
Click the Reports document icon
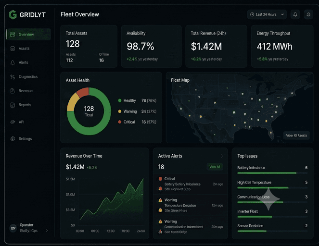13,105
